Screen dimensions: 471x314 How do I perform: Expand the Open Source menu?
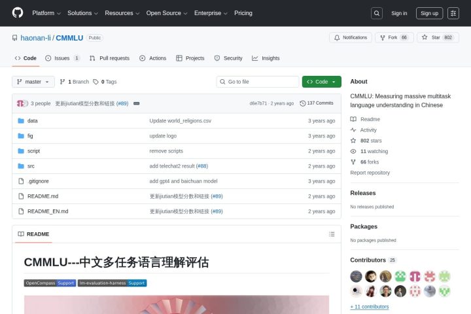tap(167, 13)
